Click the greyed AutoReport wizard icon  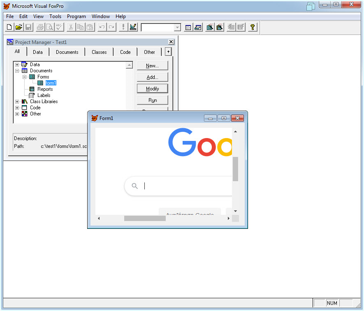point(241,27)
